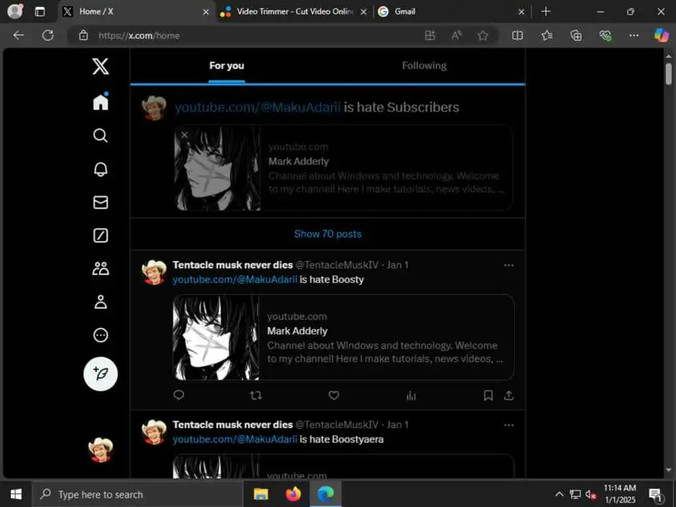Open Favorites list icon
This screenshot has height=507, width=676.
coord(547,36)
